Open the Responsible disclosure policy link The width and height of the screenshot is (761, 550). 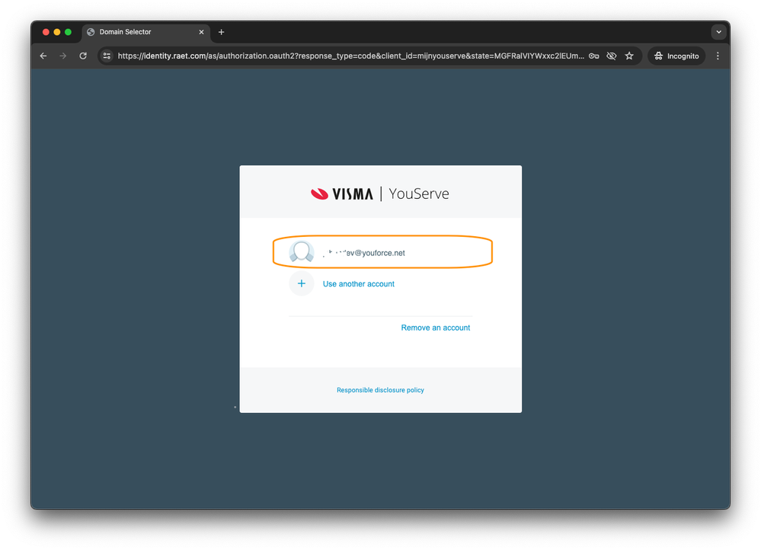(381, 390)
